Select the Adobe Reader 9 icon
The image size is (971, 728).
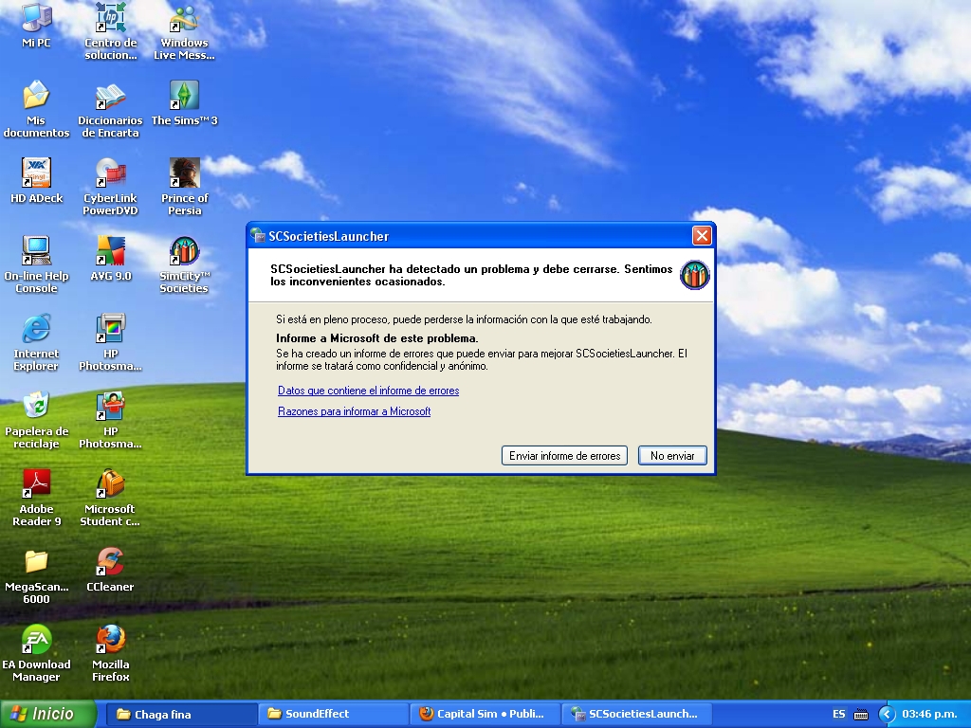[x=37, y=498]
